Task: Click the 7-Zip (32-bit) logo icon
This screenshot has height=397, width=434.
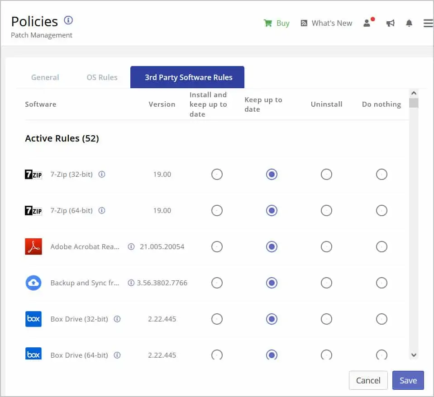Action: click(x=33, y=175)
